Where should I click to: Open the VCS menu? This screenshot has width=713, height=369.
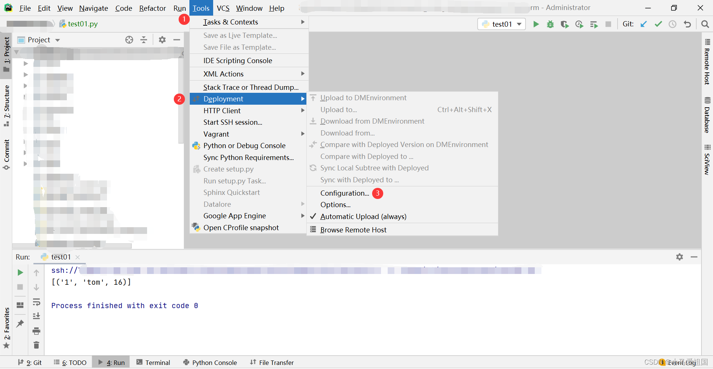pyautogui.click(x=223, y=8)
